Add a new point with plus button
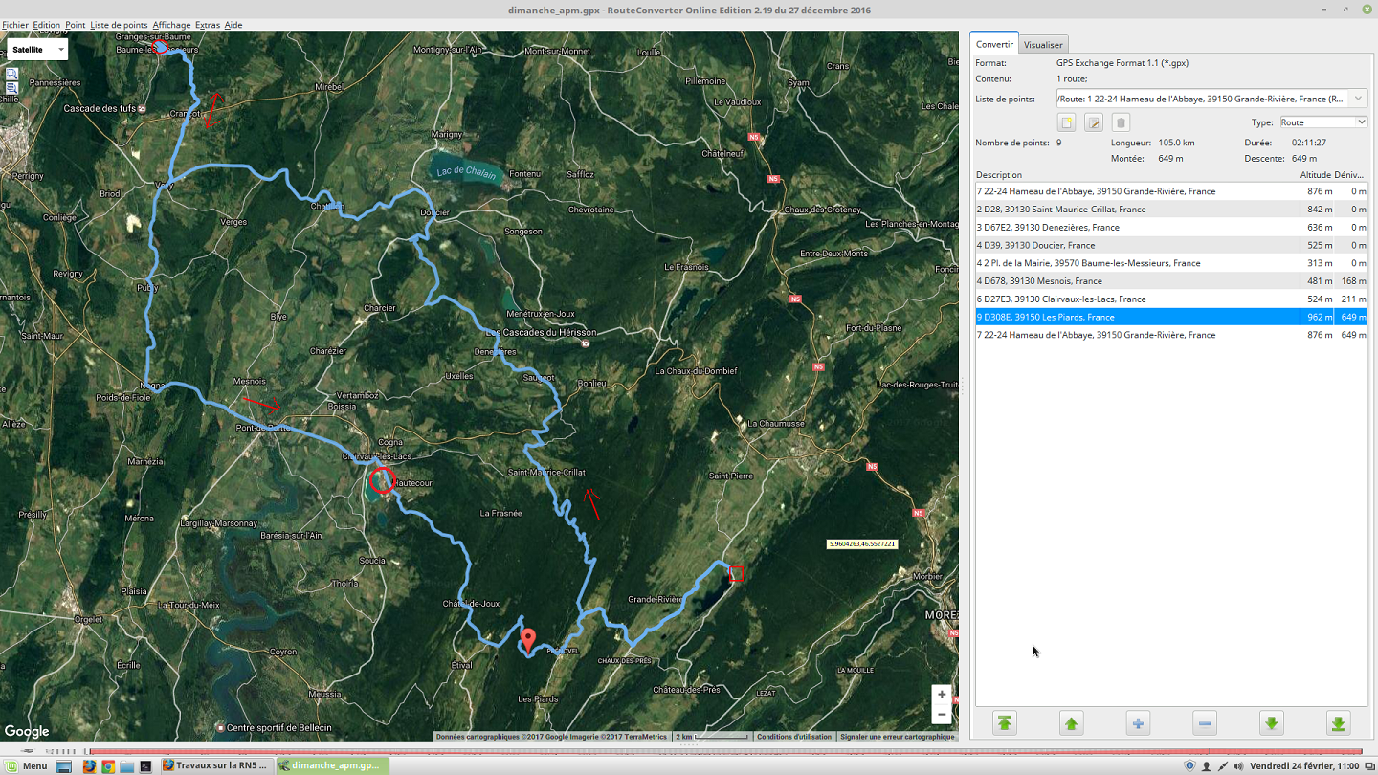Viewport: 1378px width, 775px height. pyautogui.click(x=1138, y=723)
